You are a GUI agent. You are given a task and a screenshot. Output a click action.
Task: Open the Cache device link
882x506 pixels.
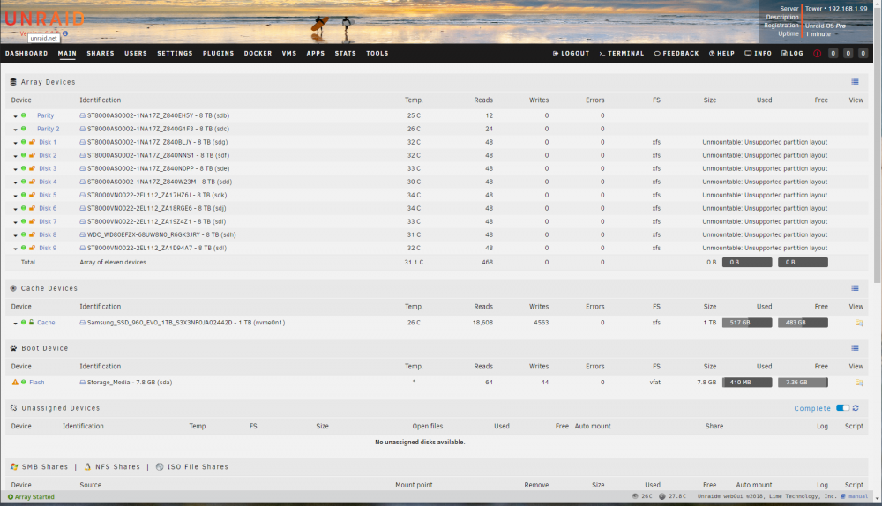click(x=46, y=323)
